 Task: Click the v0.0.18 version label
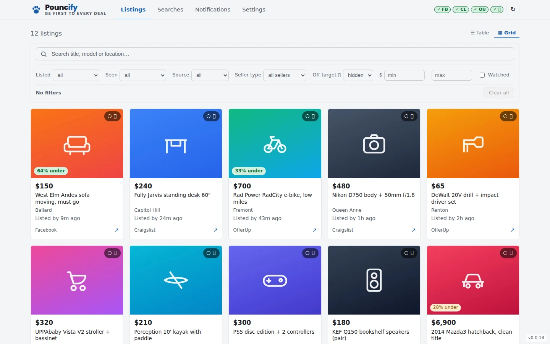536,338
